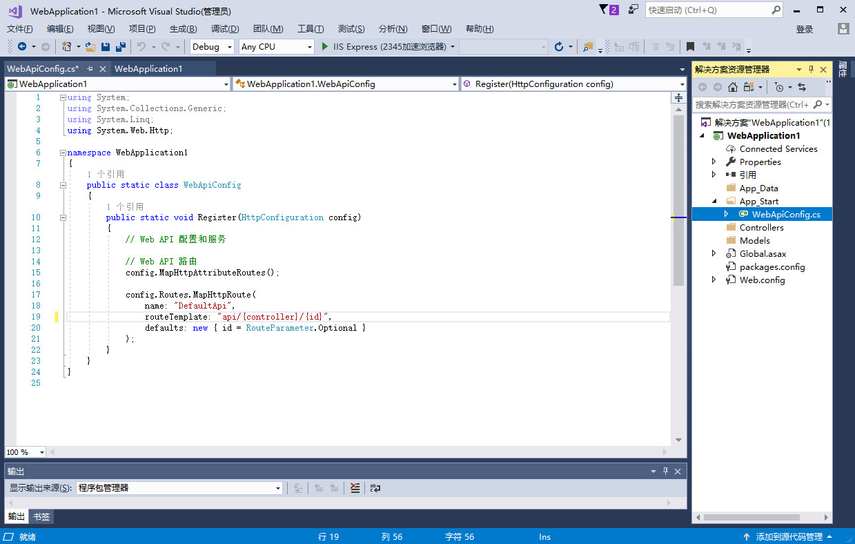855x544 pixels.
Task: Toggle word wrap in the Output panel
Action: coord(375,487)
